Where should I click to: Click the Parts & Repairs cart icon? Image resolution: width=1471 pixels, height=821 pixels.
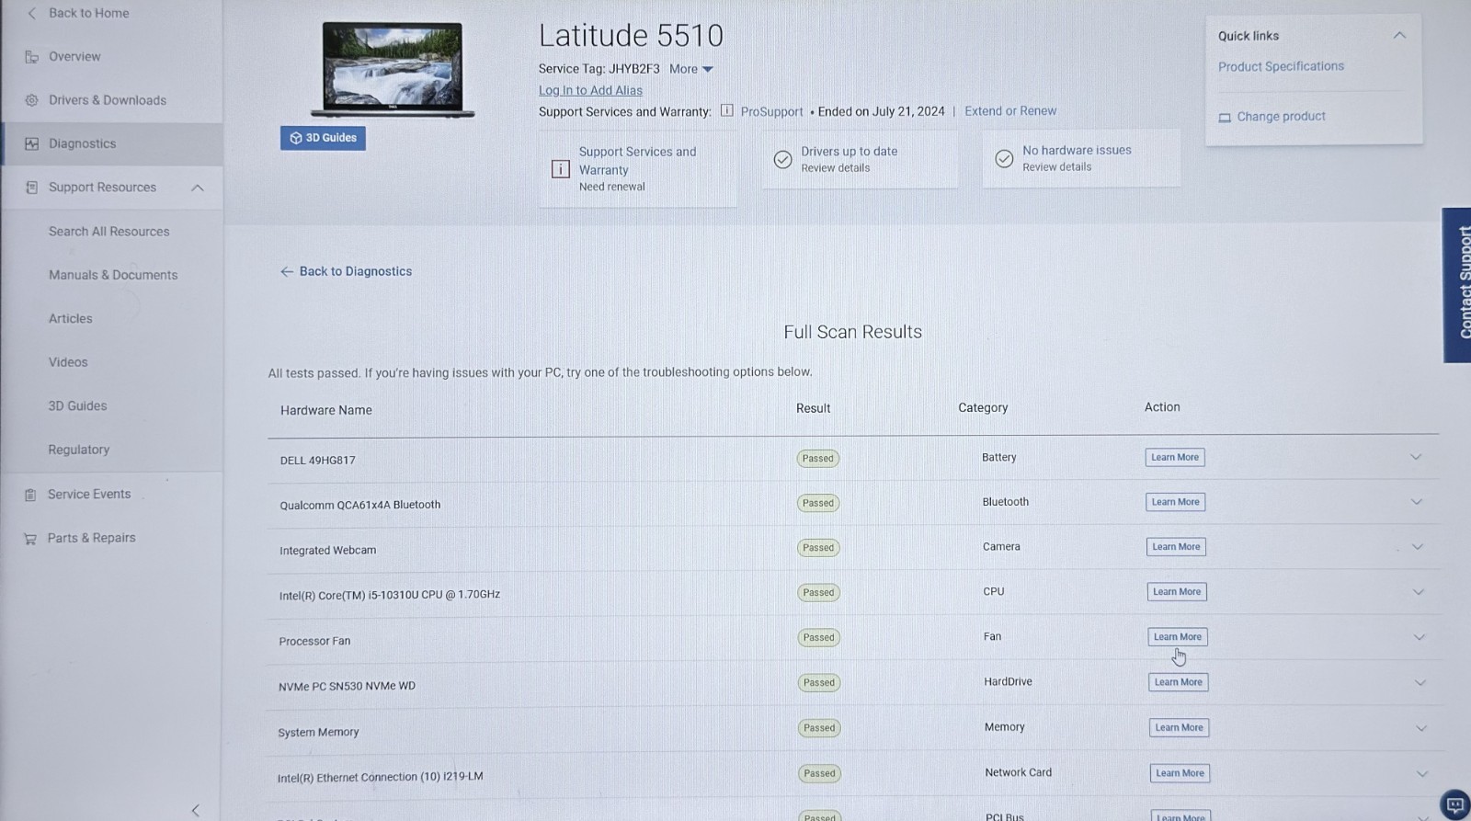click(30, 539)
